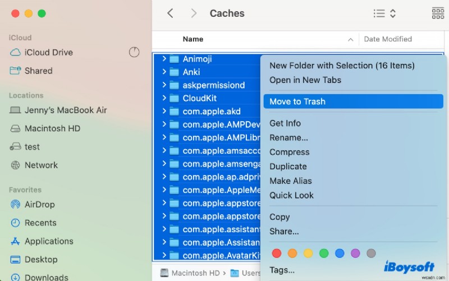Screen dimensions: 449x281
Task: Click the view switcher up-down arrows
Action: pos(393,13)
